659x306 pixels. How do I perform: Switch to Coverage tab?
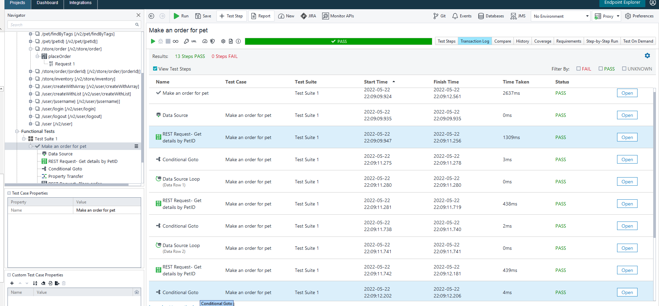click(x=542, y=41)
